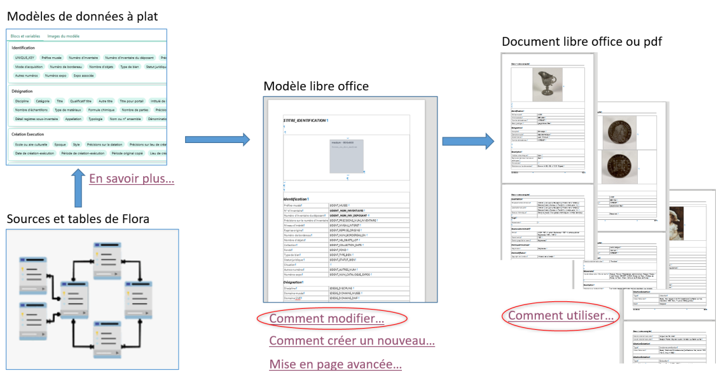
Task: Select the UNIQUE_KEY variable chip
Action: click(25, 58)
